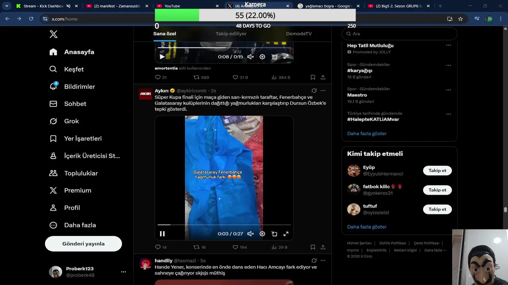This screenshot has width=508, height=285.
Task: Repost the post with 689 reposts
Action: point(201,77)
